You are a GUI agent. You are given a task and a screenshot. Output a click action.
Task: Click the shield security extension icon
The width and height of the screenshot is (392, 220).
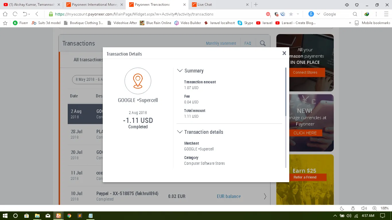click(x=276, y=14)
